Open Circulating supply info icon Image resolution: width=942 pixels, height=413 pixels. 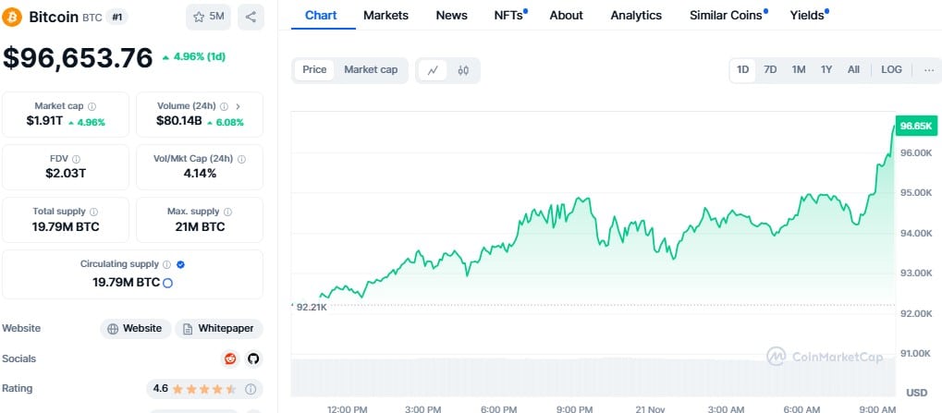[x=167, y=264]
